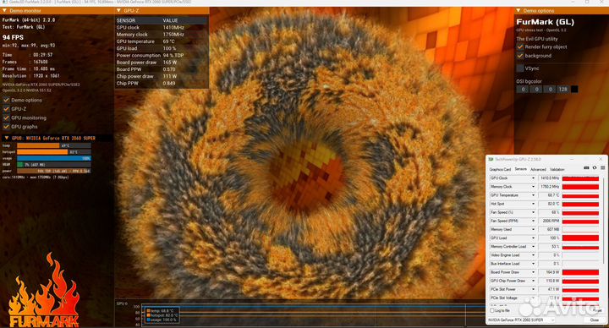The image size is (609, 328).
Task: Collapse the GPU-Z sensor overlay panel
Action: 118,10
